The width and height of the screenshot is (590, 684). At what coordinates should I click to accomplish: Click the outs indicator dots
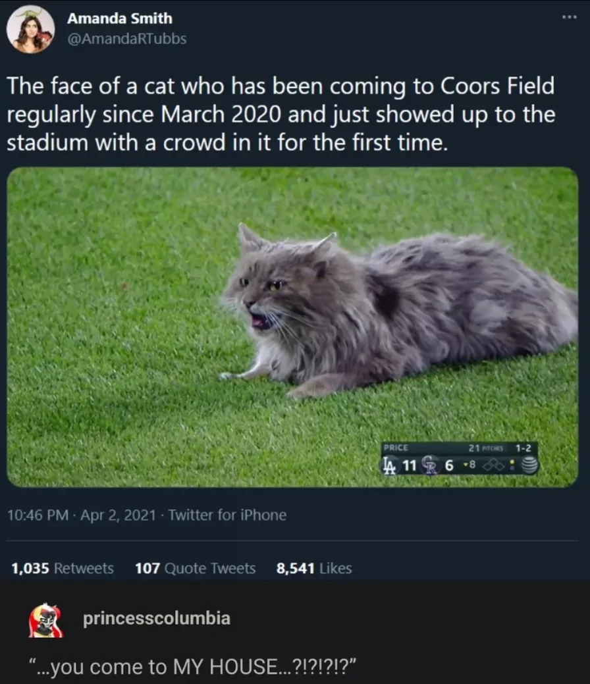coord(512,465)
